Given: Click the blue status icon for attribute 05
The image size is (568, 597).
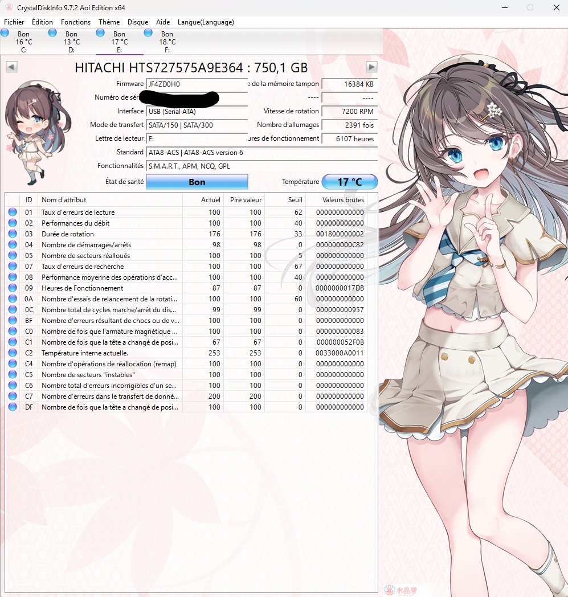Looking at the screenshot, I should 13,256.
